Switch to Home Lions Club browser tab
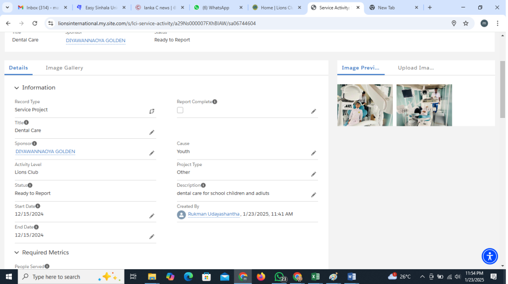The image size is (508, 284). tap(276, 7)
